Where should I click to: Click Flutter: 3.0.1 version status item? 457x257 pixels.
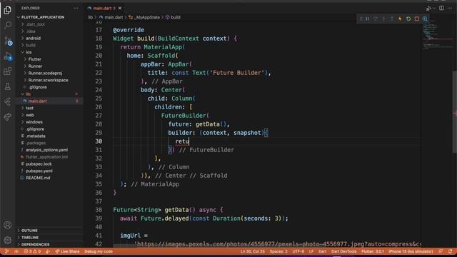click(x=373, y=251)
